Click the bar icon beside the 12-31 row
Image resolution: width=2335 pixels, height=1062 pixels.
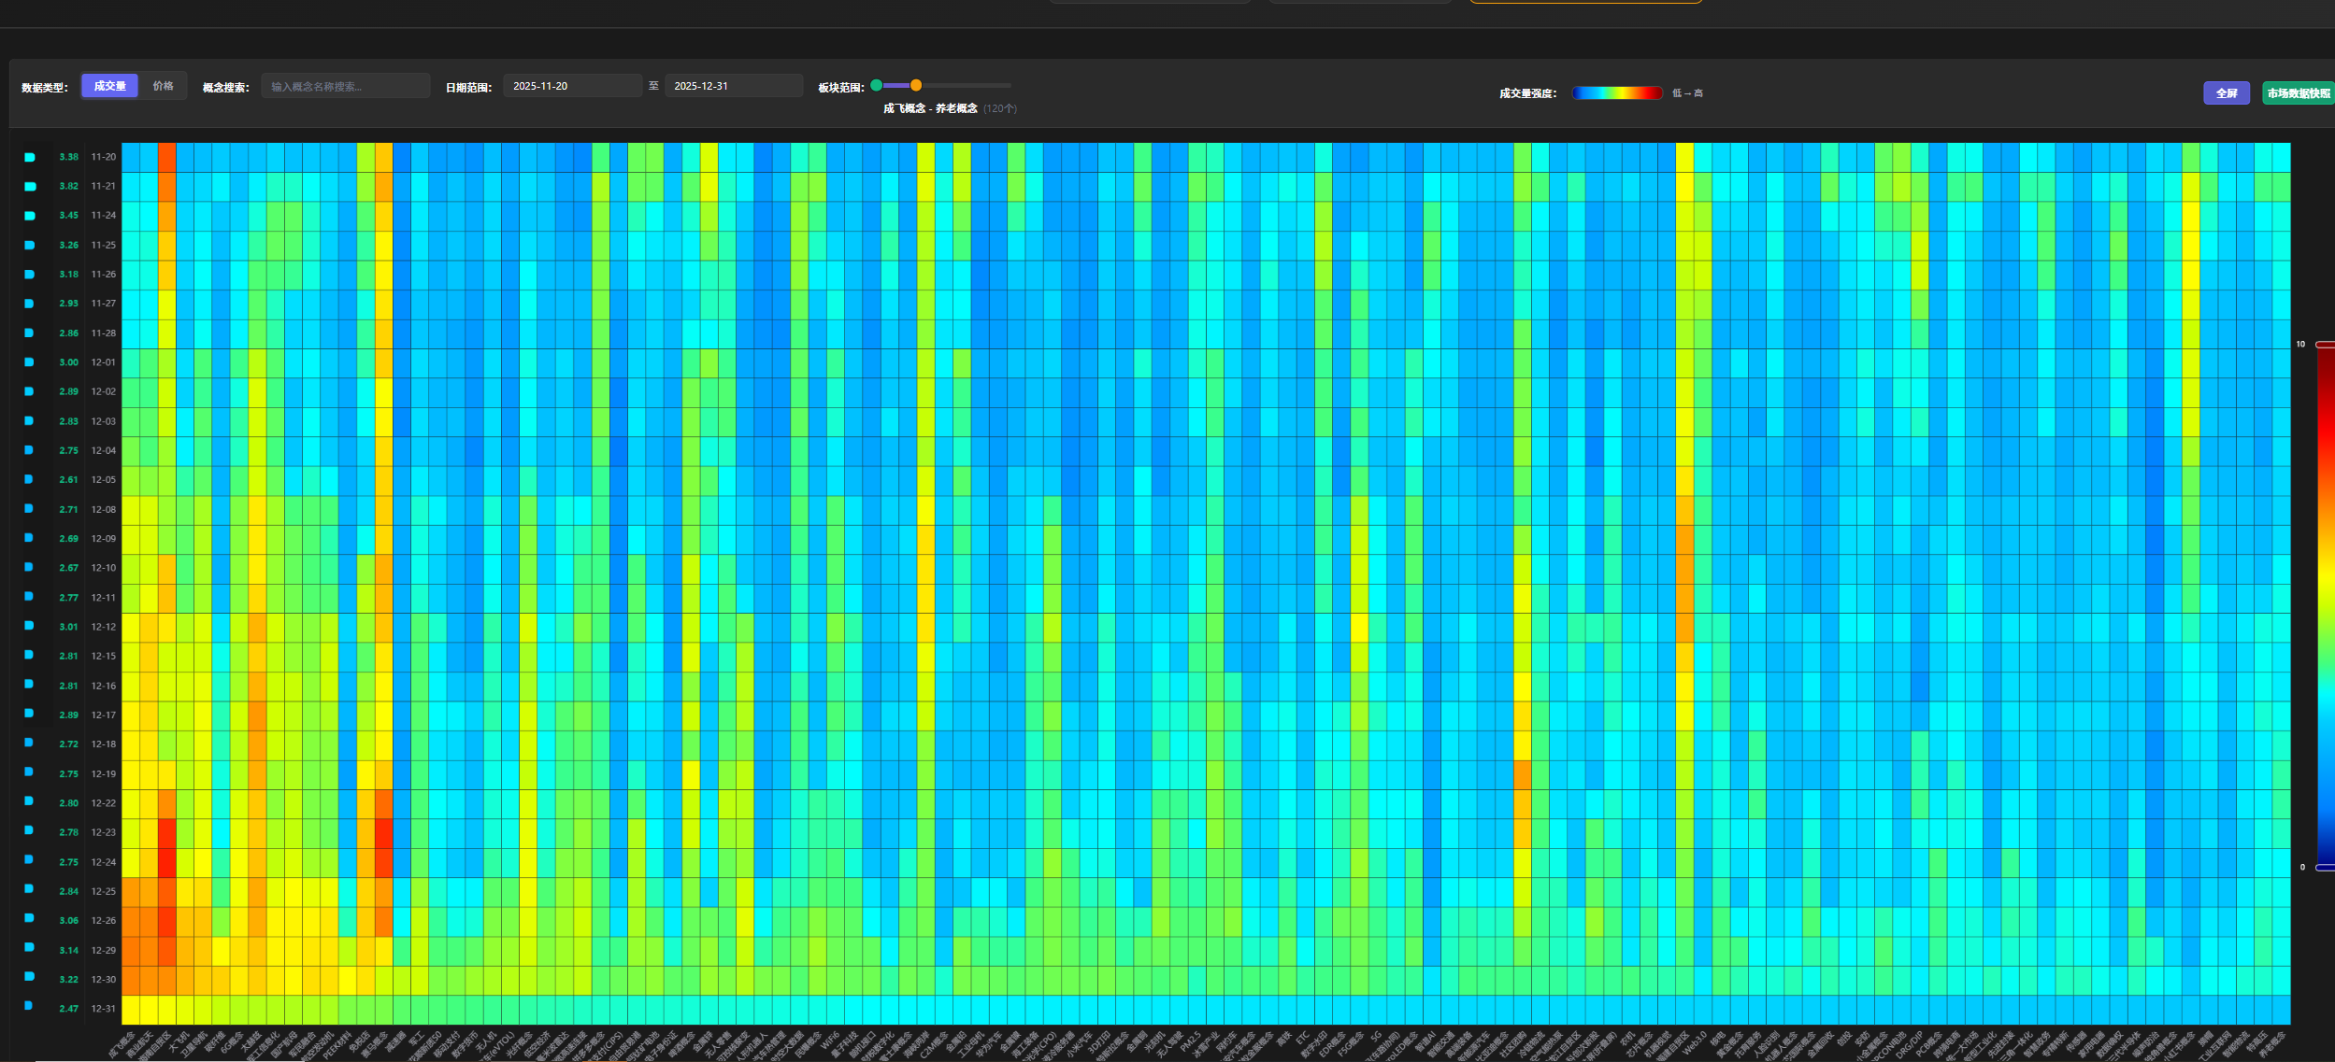28,1006
